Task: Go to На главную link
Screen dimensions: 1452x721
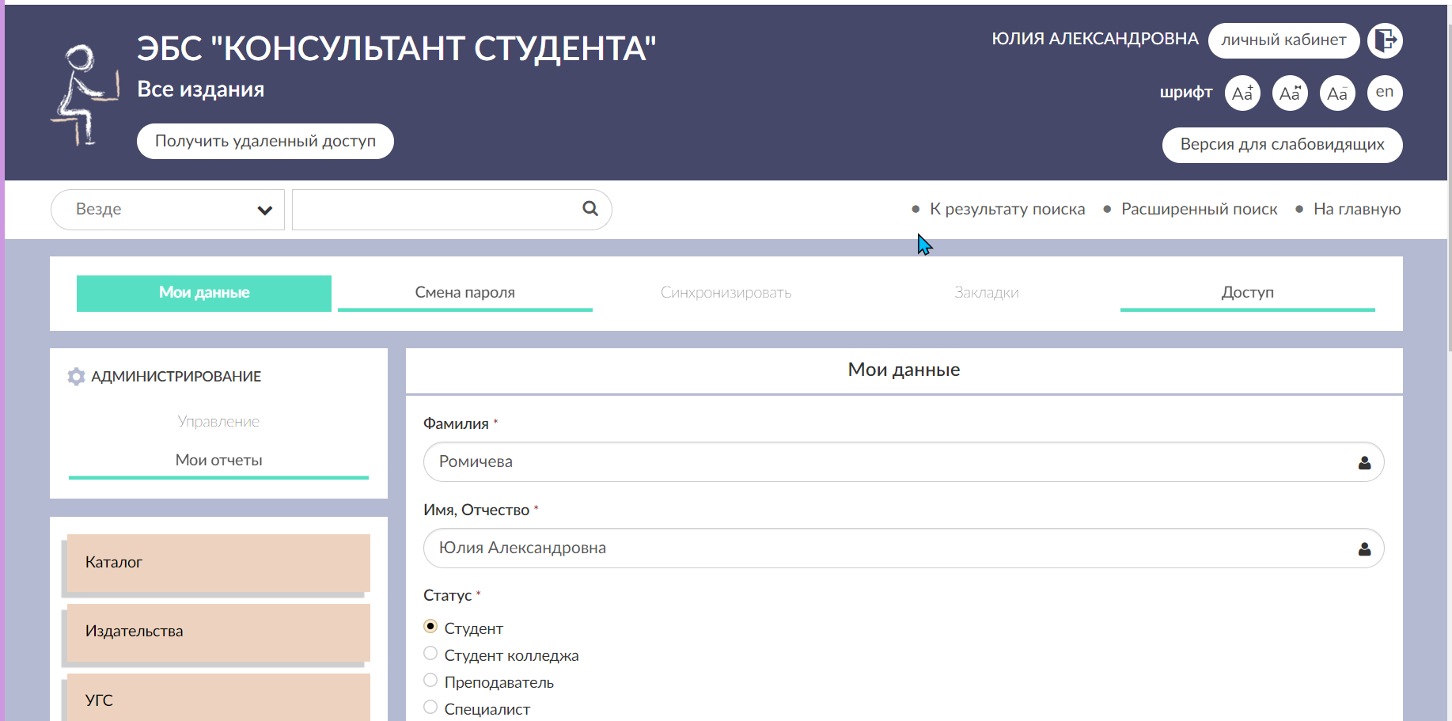Action: point(1357,209)
